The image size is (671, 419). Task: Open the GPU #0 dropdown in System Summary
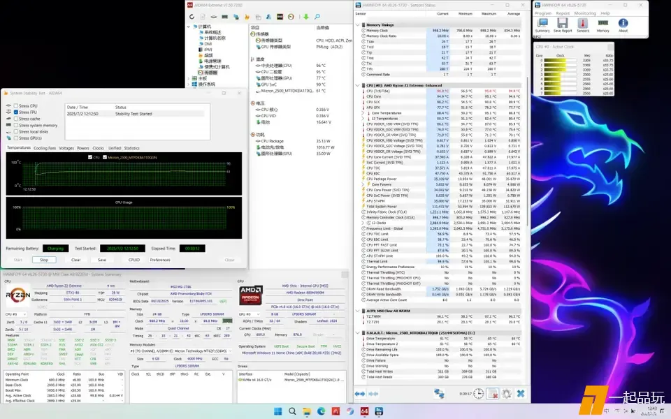tap(248, 314)
